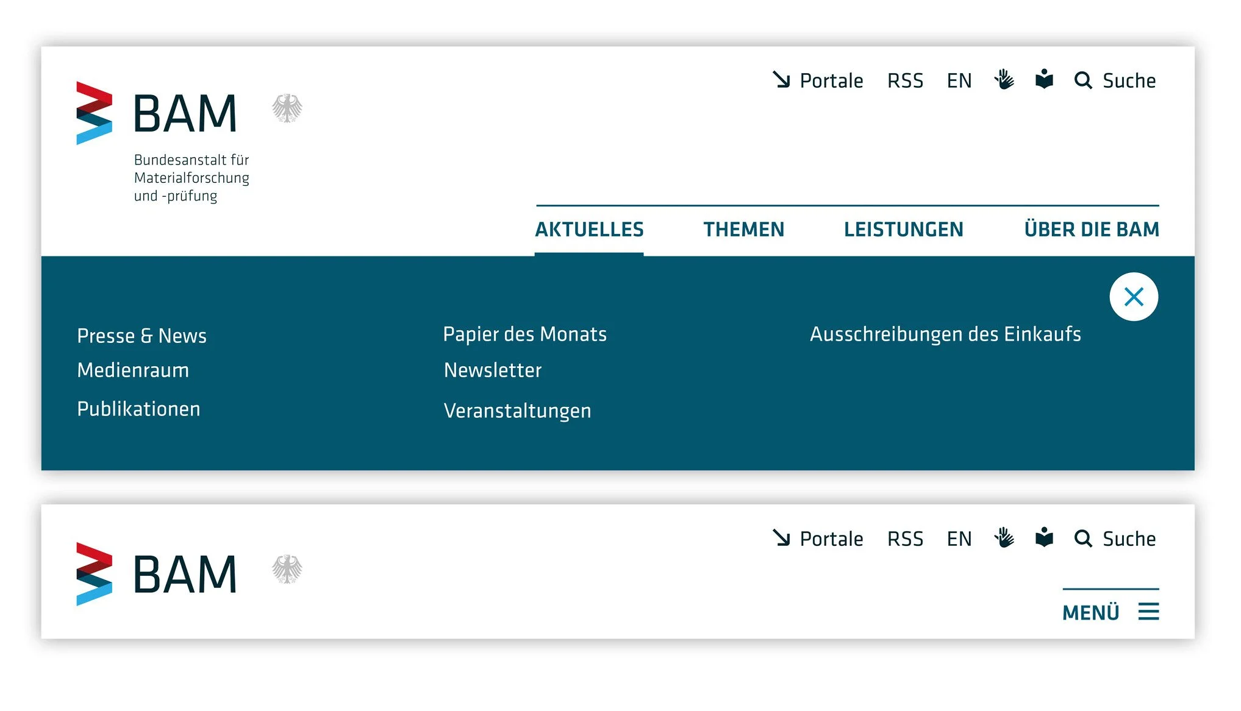Open Ausschreibungen des Einkaufs link
The height and width of the screenshot is (711, 1241).
tap(945, 334)
